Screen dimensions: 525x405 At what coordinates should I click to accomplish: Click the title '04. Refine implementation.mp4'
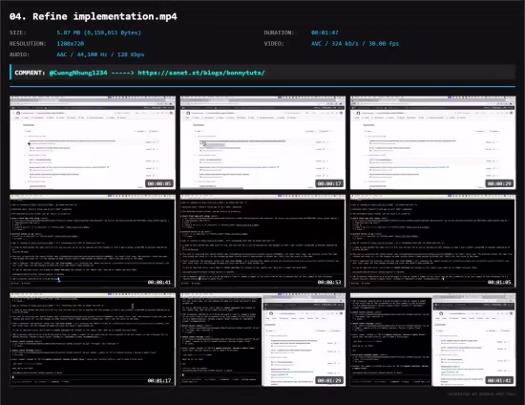coord(94,16)
